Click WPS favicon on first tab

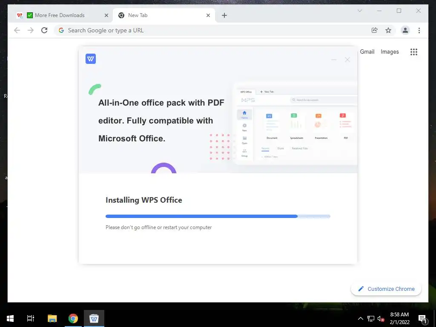pyautogui.click(x=20, y=15)
